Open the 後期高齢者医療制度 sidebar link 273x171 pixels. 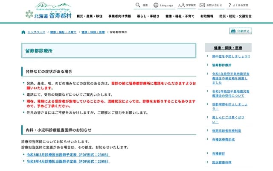pos(227,131)
